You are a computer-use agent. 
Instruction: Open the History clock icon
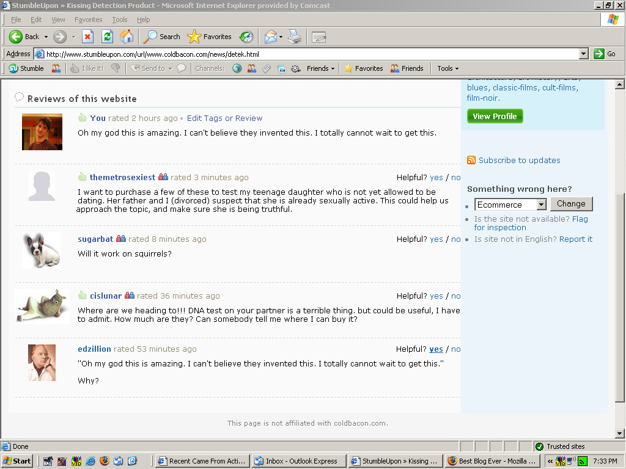(246, 37)
